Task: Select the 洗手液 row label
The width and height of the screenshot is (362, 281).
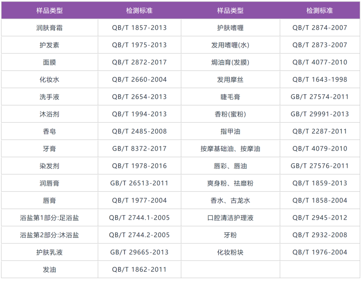Action: tap(49, 97)
